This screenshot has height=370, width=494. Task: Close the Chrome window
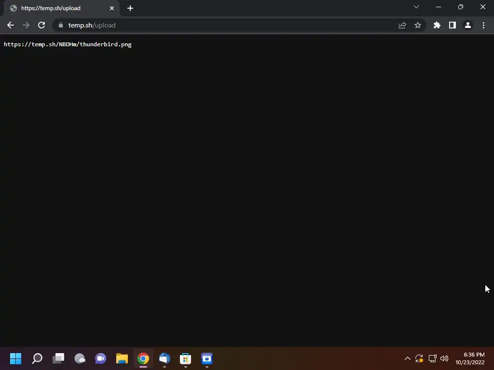tap(482, 7)
